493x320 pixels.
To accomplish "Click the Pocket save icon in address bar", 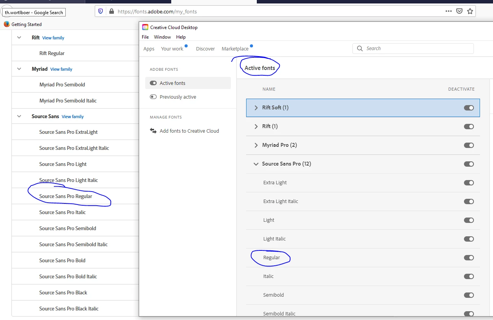I will [460, 11].
